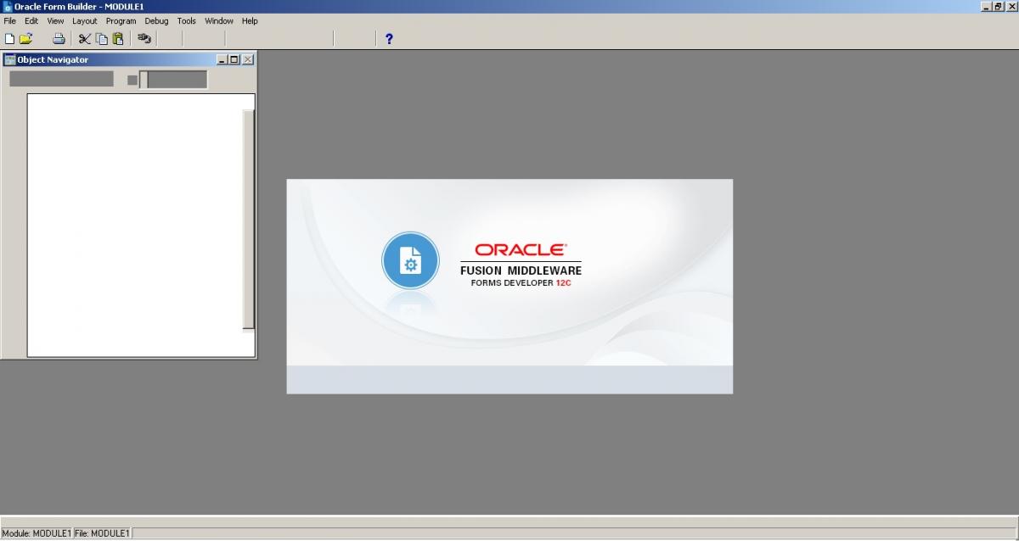
Task: Expand the Object Navigator item list dropdown
Action: [x=61, y=79]
